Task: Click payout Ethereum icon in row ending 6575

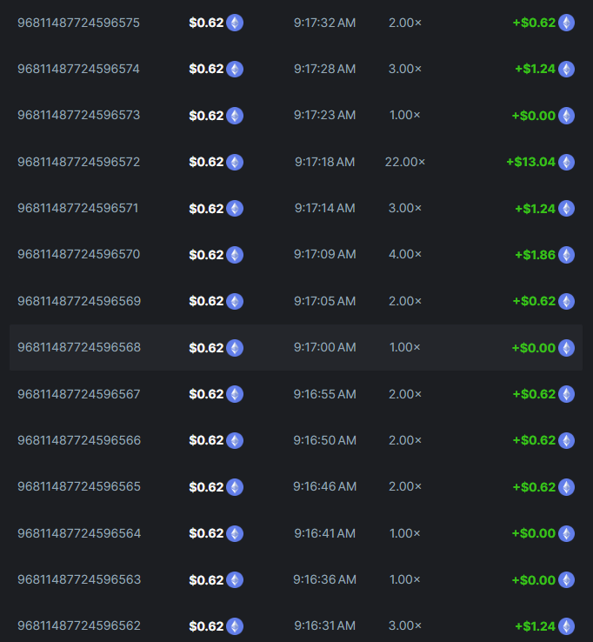Action: tap(567, 23)
